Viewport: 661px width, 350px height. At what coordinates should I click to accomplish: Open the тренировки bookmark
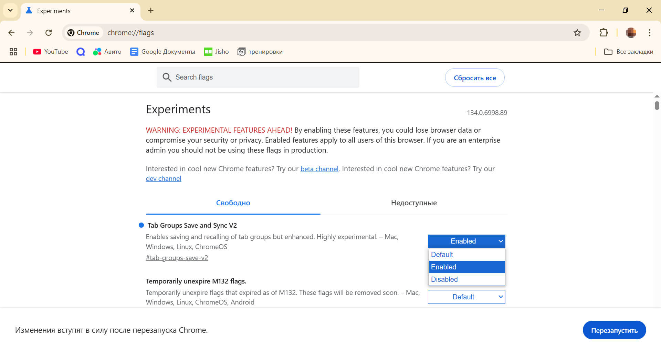(260, 52)
